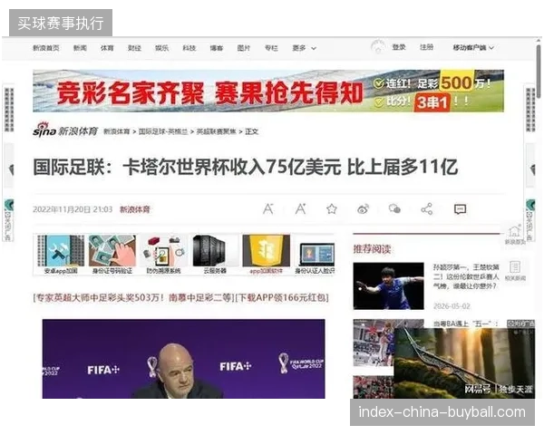The width and height of the screenshot is (544, 435).
Task: Click the share network icon
Action: coord(426,209)
